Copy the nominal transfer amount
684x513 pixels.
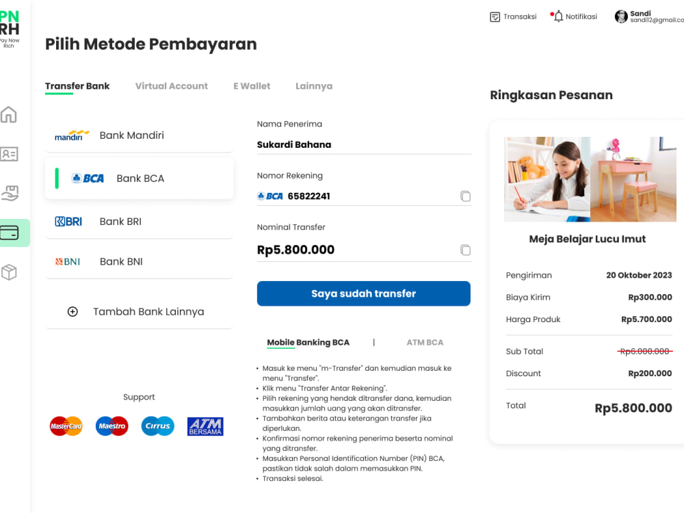(x=465, y=250)
